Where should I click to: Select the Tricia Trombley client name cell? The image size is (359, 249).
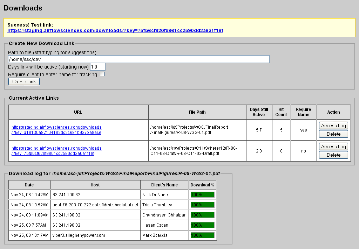(164, 205)
